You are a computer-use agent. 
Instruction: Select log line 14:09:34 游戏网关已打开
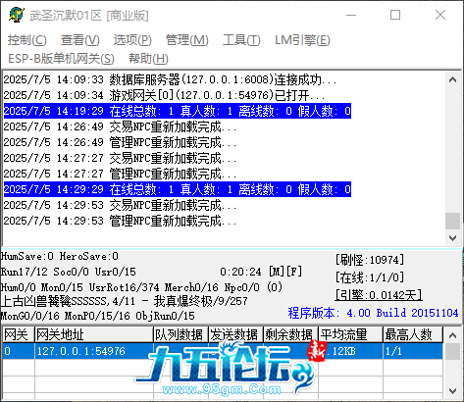point(164,95)
